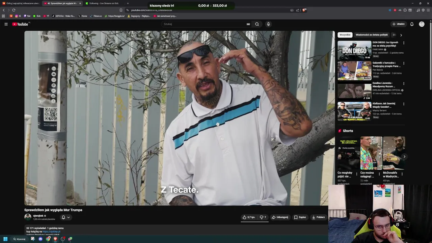Open the subscription bell notification dropdown
Viewport: 432px width, 243px height.
coord(65,217)
